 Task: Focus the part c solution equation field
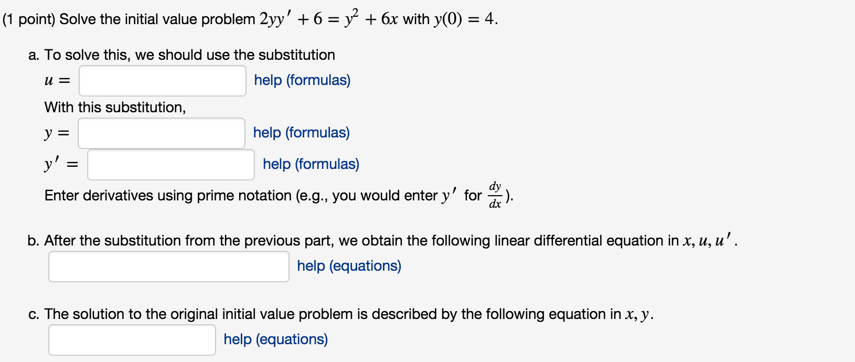[132, 340]
